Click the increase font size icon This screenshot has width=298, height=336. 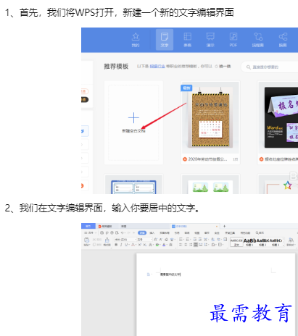155,240
